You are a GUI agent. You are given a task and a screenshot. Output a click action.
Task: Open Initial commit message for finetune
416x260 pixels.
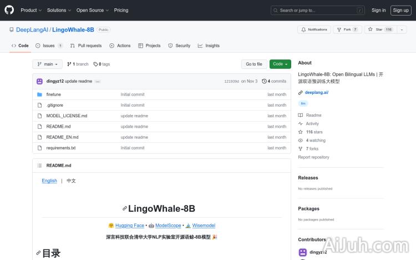click(133, 94)
